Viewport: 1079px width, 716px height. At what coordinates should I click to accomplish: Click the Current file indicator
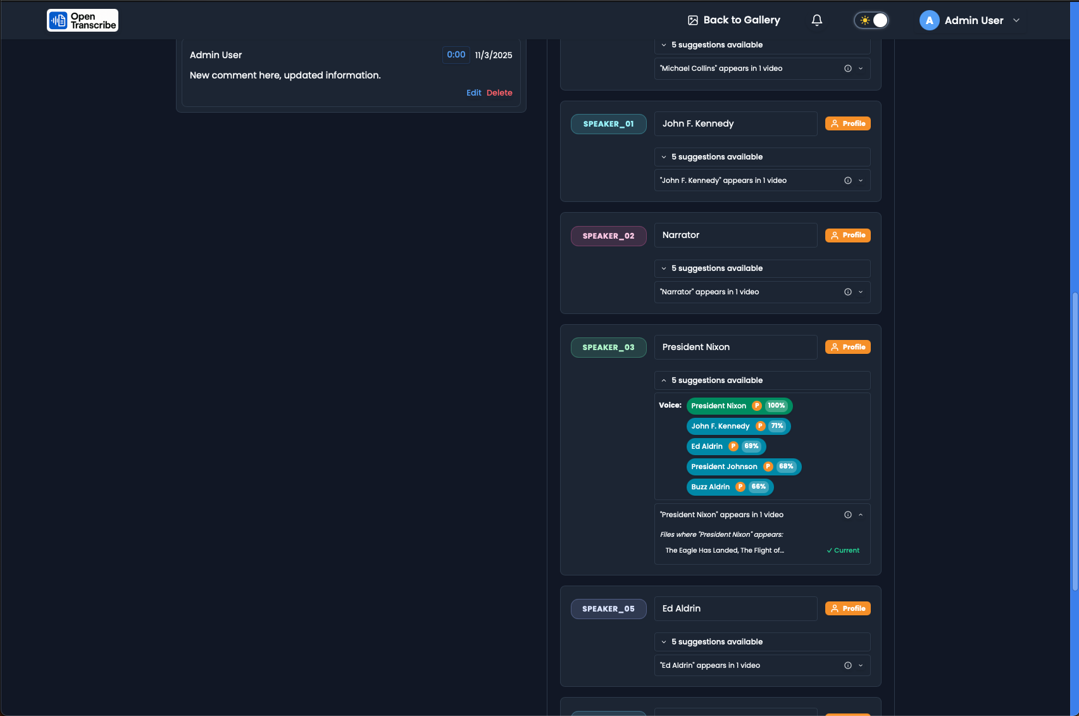843,551
